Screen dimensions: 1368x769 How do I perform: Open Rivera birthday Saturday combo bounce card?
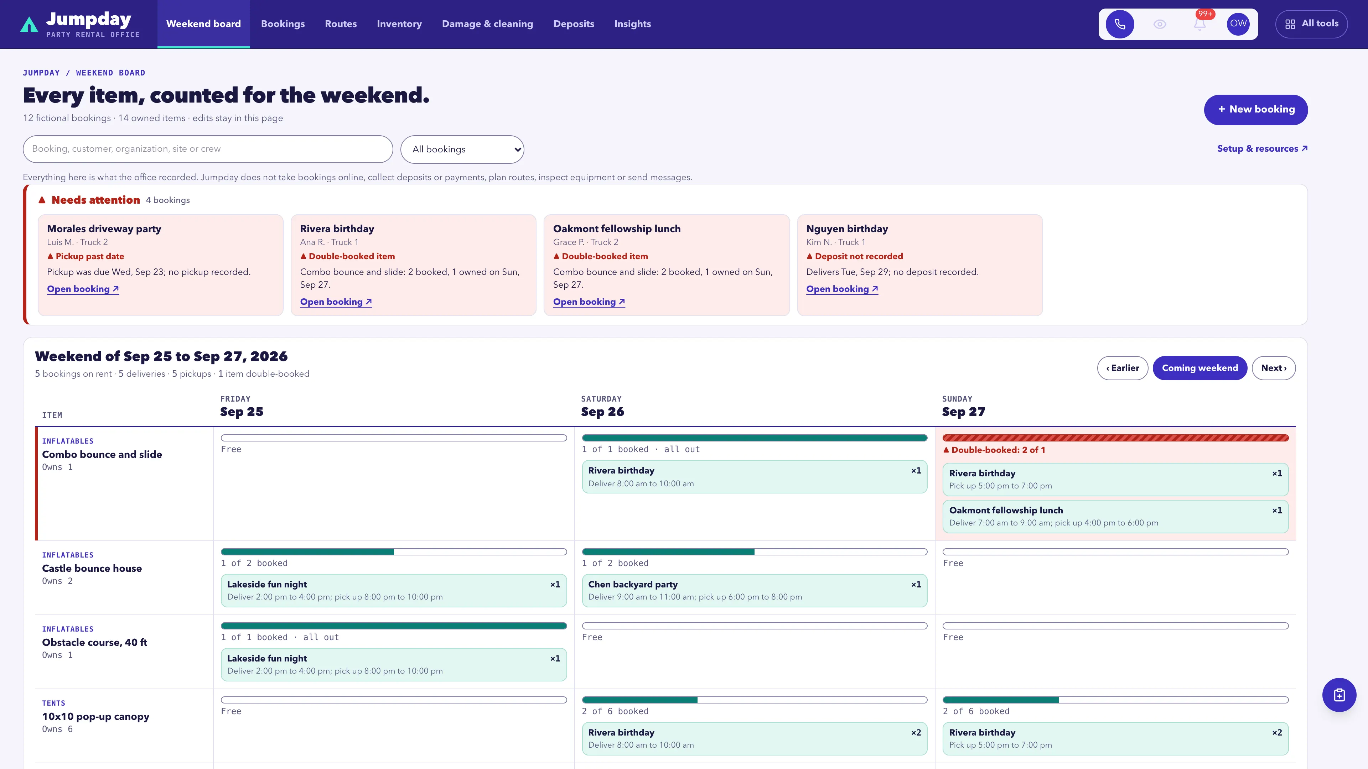(x=754, y=477)
